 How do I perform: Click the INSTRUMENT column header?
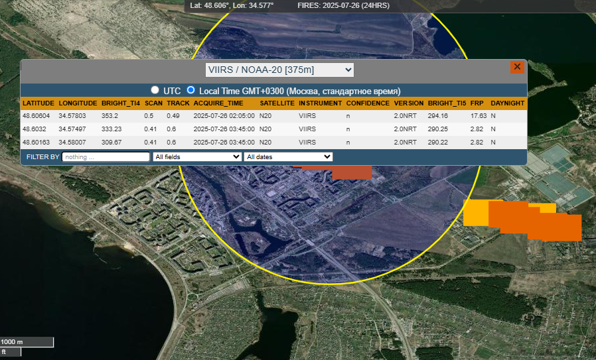[x=320, y=103]
